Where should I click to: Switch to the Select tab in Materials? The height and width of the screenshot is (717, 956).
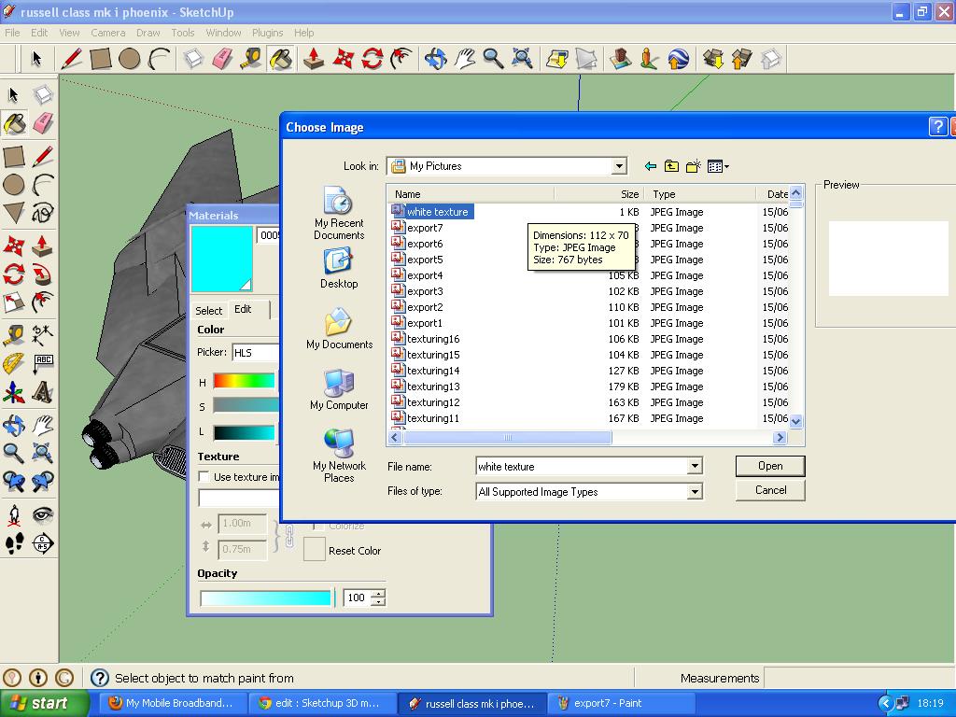[209, 310]
